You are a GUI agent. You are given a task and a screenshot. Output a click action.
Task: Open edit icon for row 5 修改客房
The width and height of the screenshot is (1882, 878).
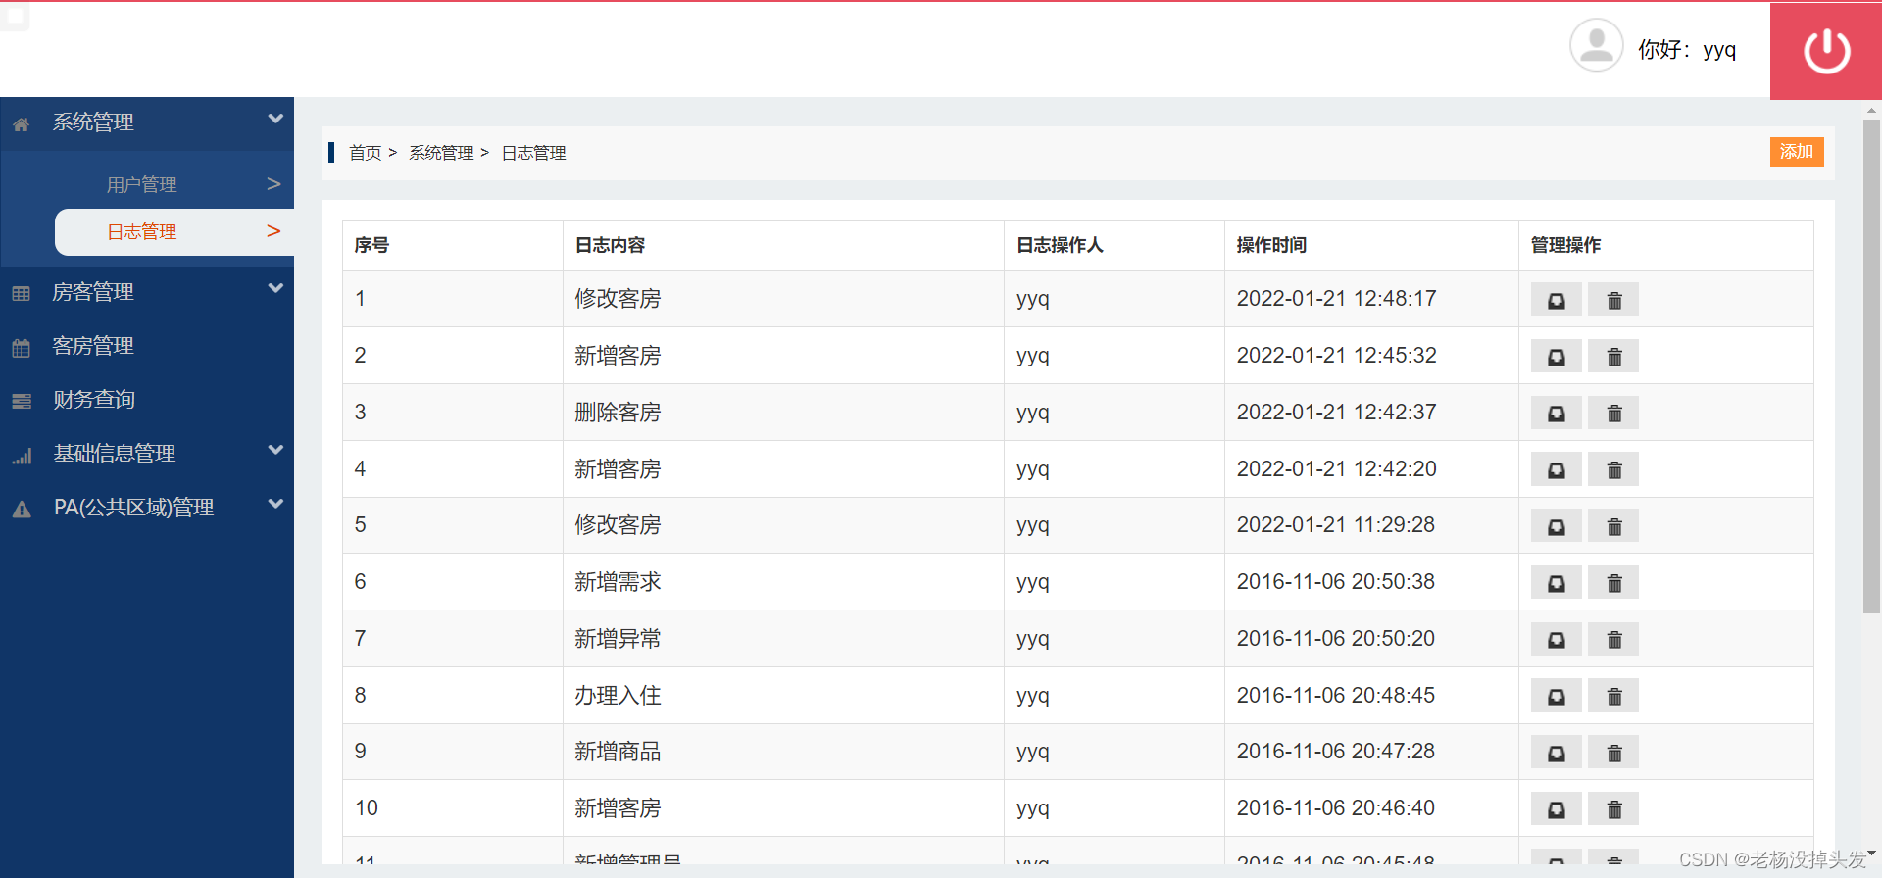(1556, 526)
